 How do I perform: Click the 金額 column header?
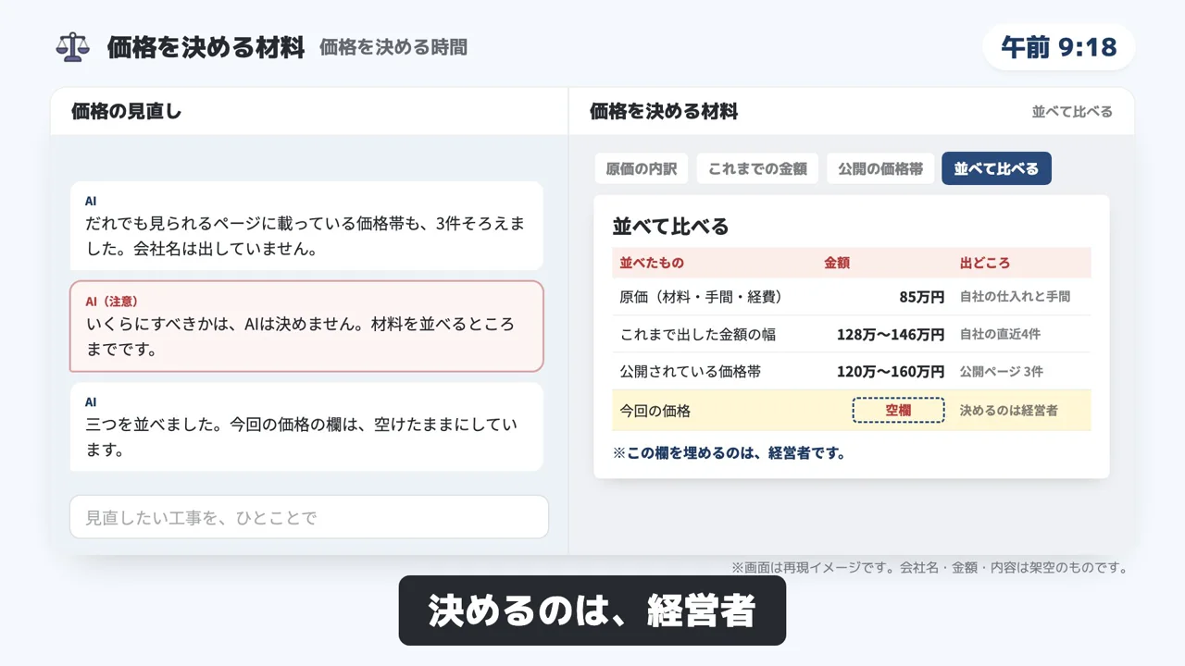click(x=837, y=263)
